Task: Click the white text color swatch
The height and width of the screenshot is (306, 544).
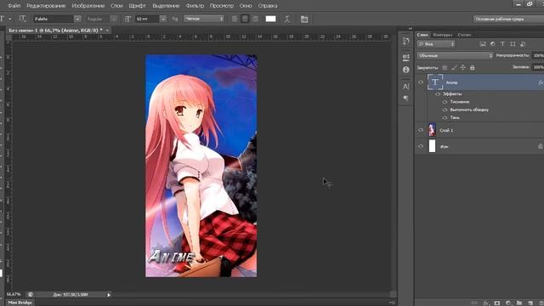Action: click(270, 19)
